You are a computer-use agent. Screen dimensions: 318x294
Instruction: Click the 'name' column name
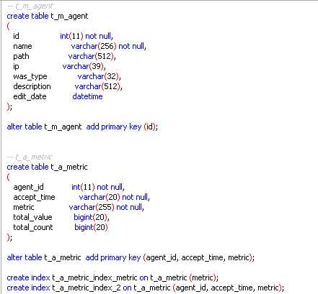click(22, 46)
